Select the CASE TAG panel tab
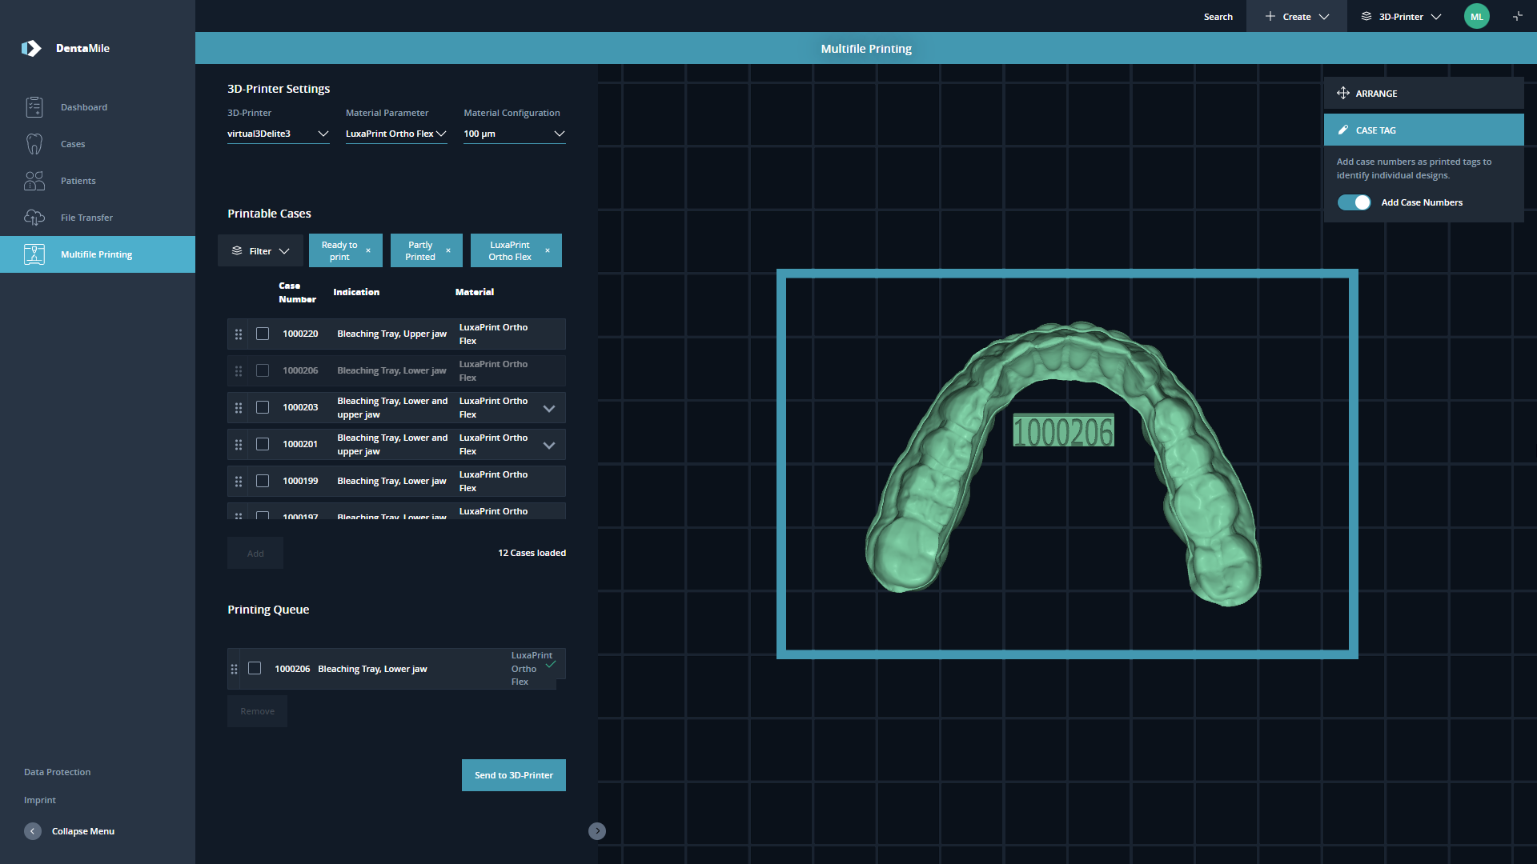This screenshot has width=1537, height=864. coord(1423,130)
